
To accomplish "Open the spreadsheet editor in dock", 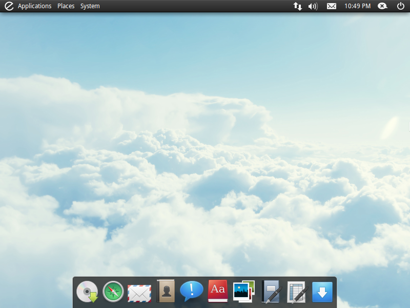I will tap(297, 292).
